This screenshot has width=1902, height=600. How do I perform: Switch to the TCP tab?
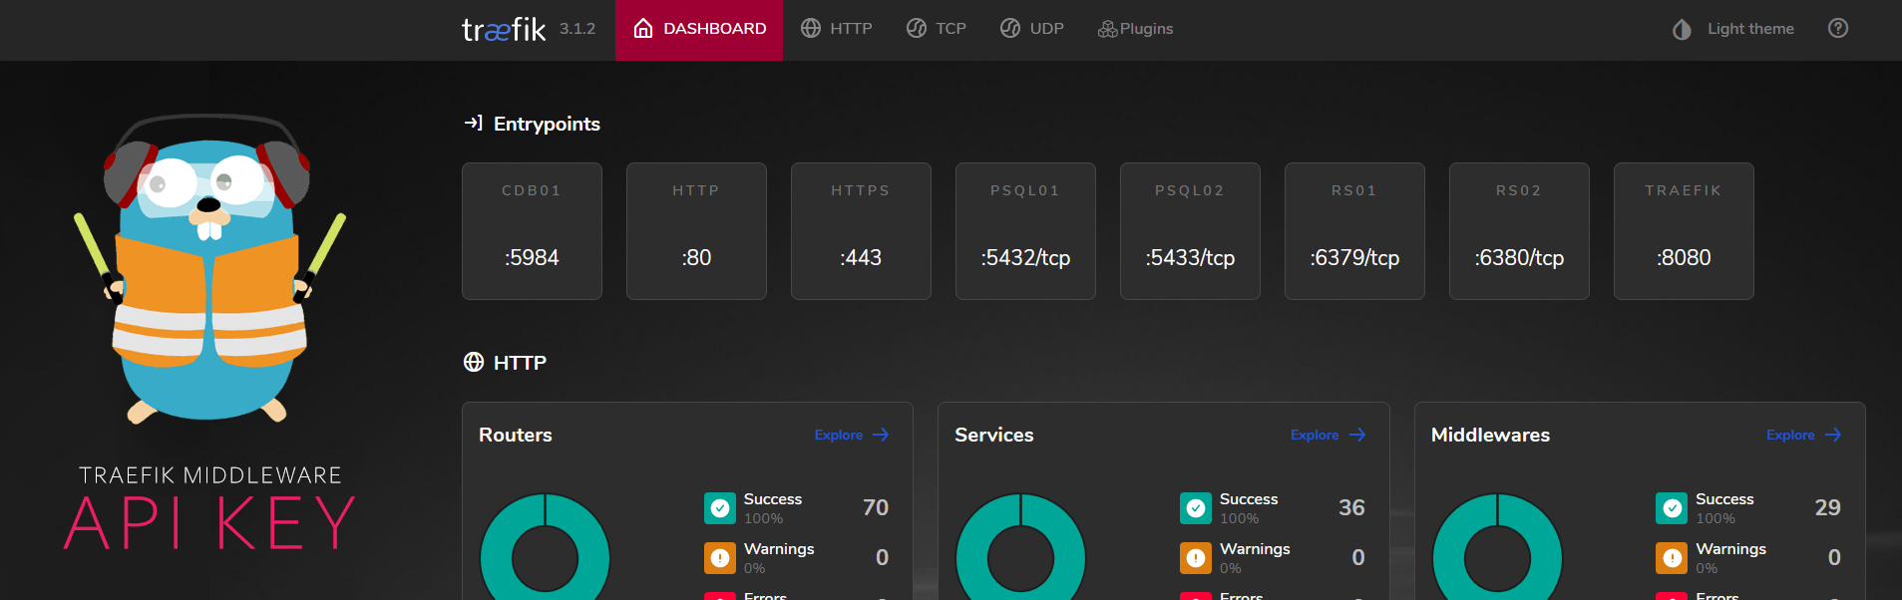pyautogui.click(x=937, y=29)
